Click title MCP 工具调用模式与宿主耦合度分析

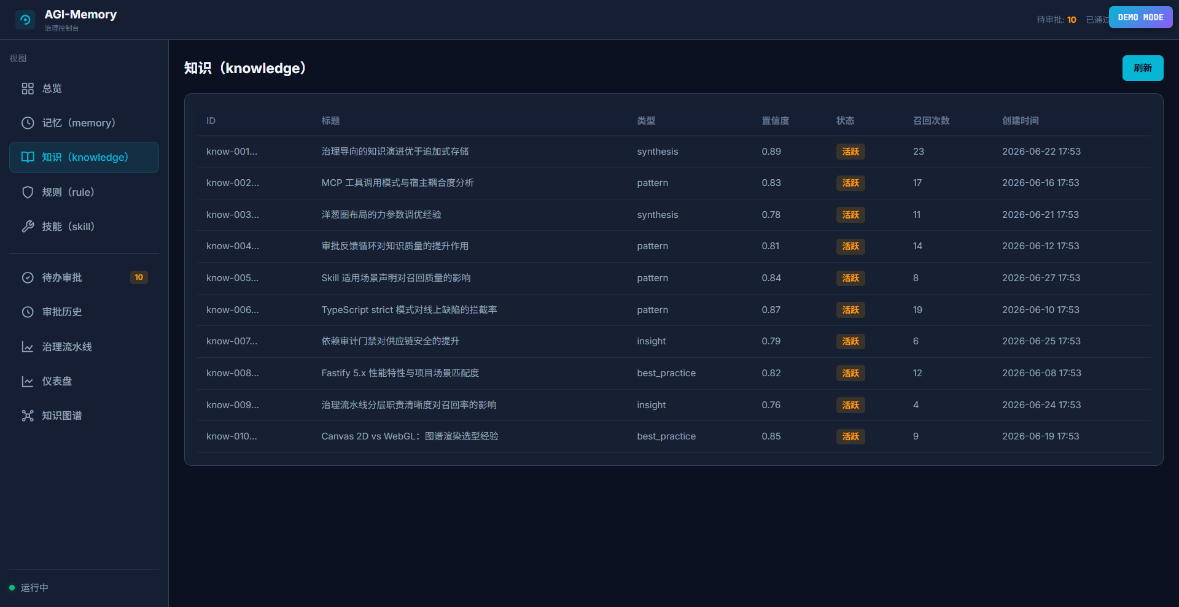[x=397, y=183]
